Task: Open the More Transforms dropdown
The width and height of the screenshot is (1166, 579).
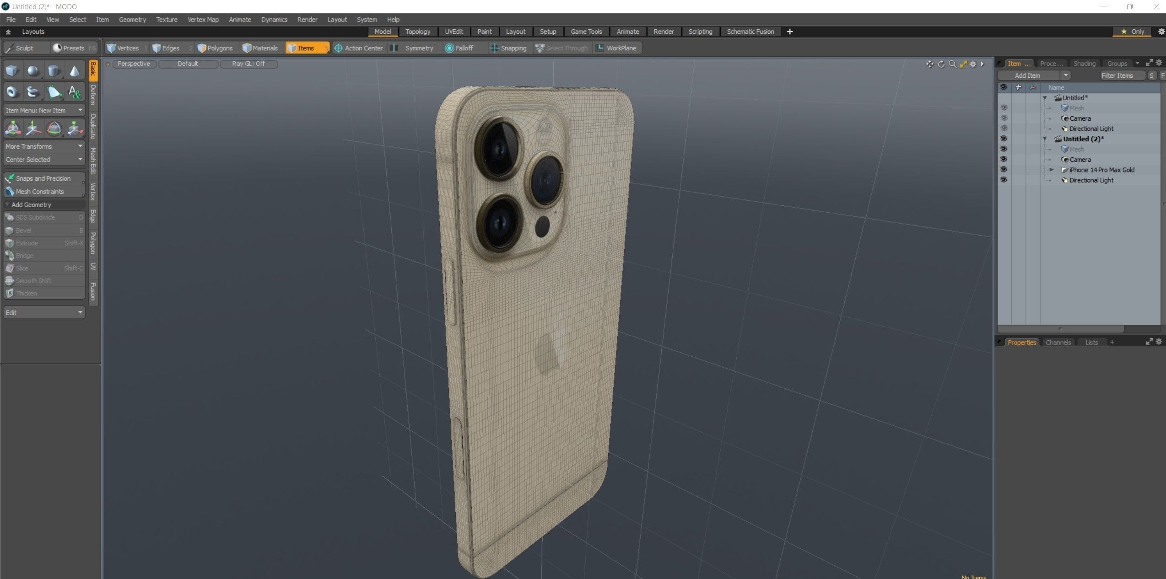Action: [x=44, y=146]
